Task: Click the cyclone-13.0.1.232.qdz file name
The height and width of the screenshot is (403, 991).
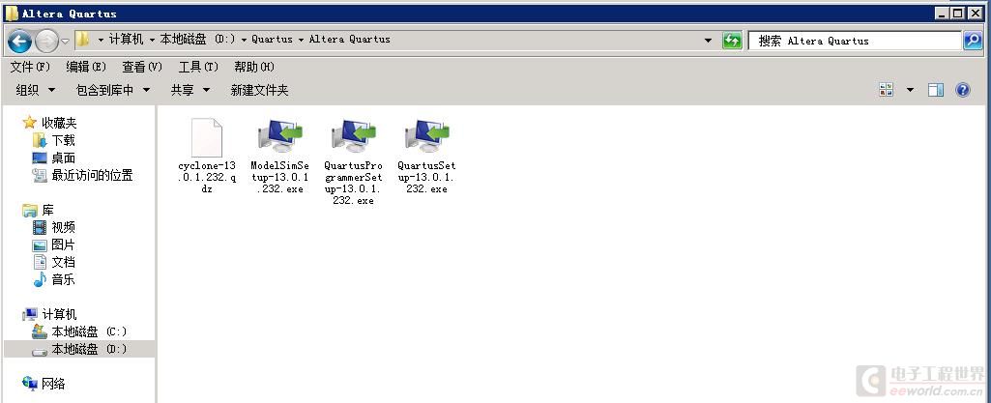Action: coord(207,177)
